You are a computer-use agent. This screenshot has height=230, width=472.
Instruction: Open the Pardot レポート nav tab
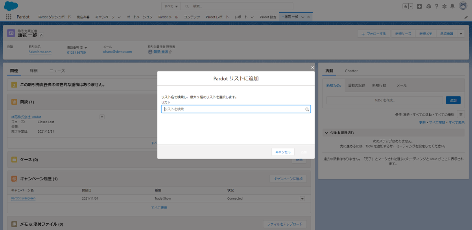[x=217, y=17]
